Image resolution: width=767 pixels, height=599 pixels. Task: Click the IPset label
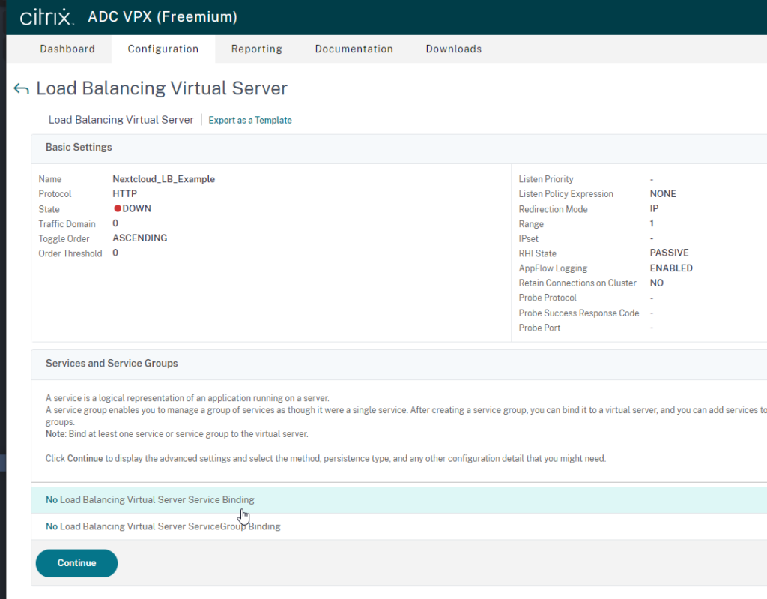528,238
